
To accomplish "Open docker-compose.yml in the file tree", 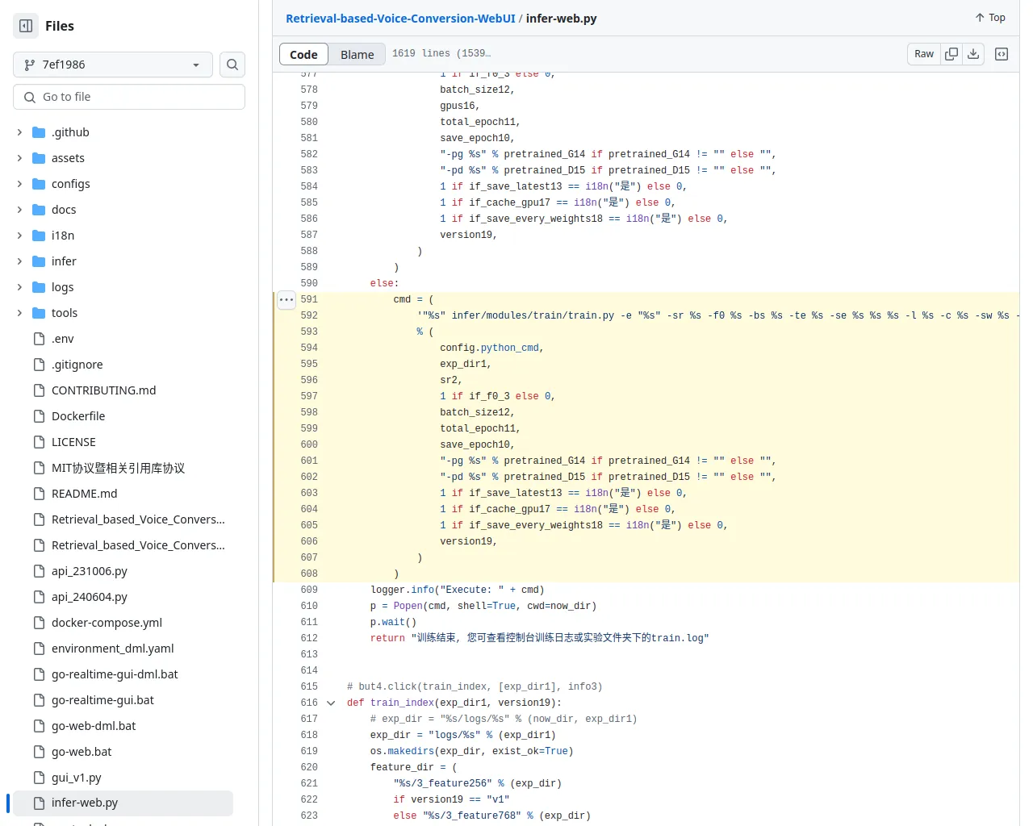I will (107, 623).
